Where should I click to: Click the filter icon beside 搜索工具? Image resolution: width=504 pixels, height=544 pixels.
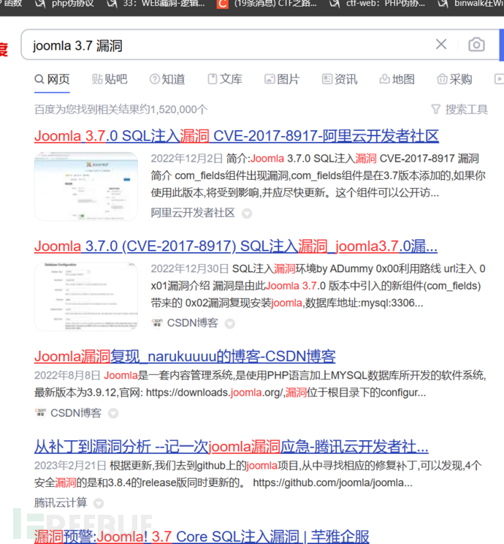coord(436,110)
